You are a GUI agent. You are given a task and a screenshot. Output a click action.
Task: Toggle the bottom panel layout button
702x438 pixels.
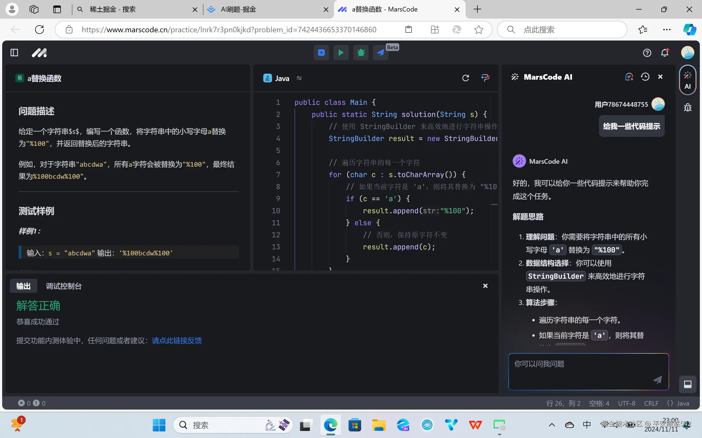point(687,384)
